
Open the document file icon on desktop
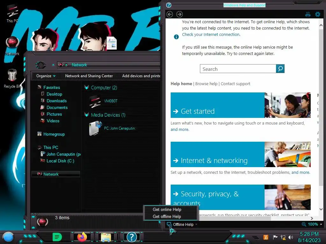click(112, 43)
